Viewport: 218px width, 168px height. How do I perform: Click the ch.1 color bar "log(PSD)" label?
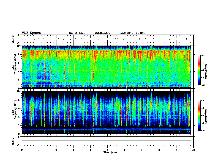pyautogui.click(x=206, y=72)
